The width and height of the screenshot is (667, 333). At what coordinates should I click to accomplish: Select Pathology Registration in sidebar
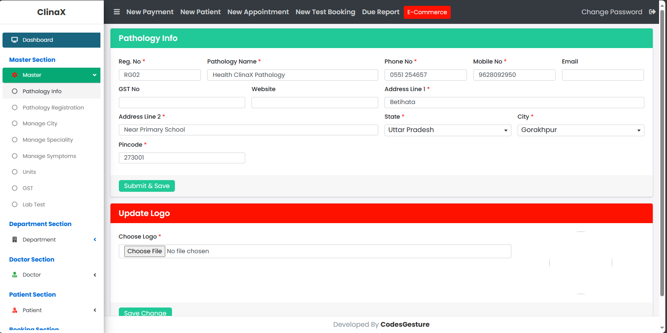click(x=51, y=108)
